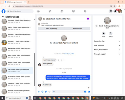Open Francieliss's apartment conversation
The height and width of the screenshot is (100, 125).
(x=17, y=77)
